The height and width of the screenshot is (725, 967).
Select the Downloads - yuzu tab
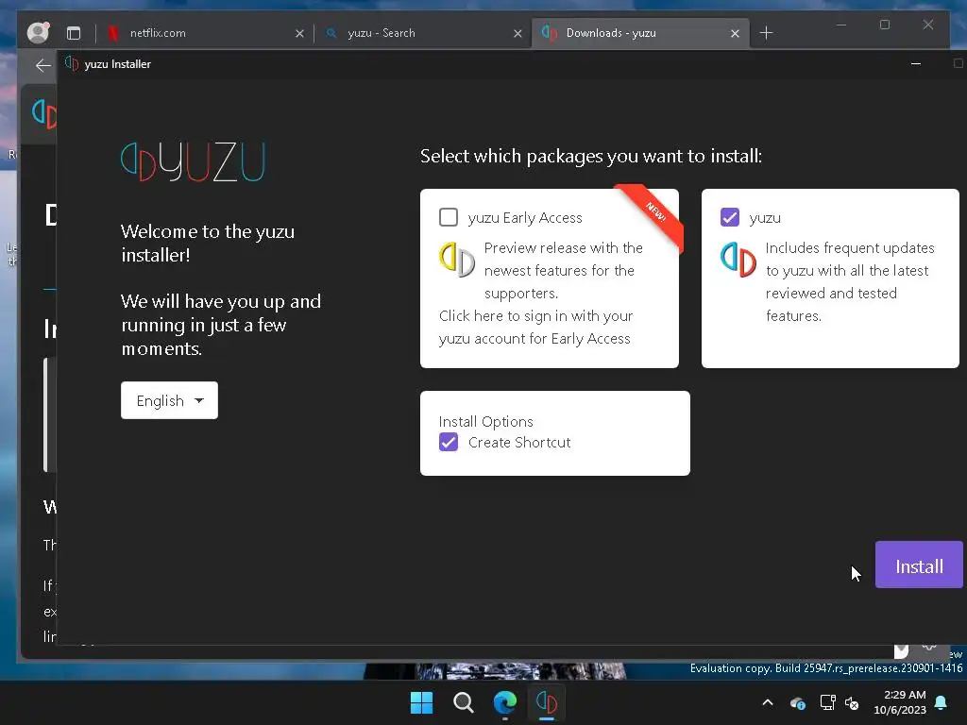[x=638, y=33]
